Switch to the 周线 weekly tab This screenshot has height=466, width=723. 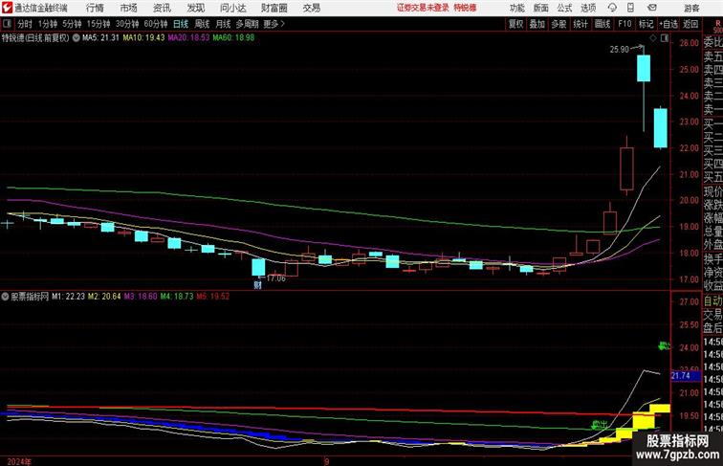(x=202, y=24)
